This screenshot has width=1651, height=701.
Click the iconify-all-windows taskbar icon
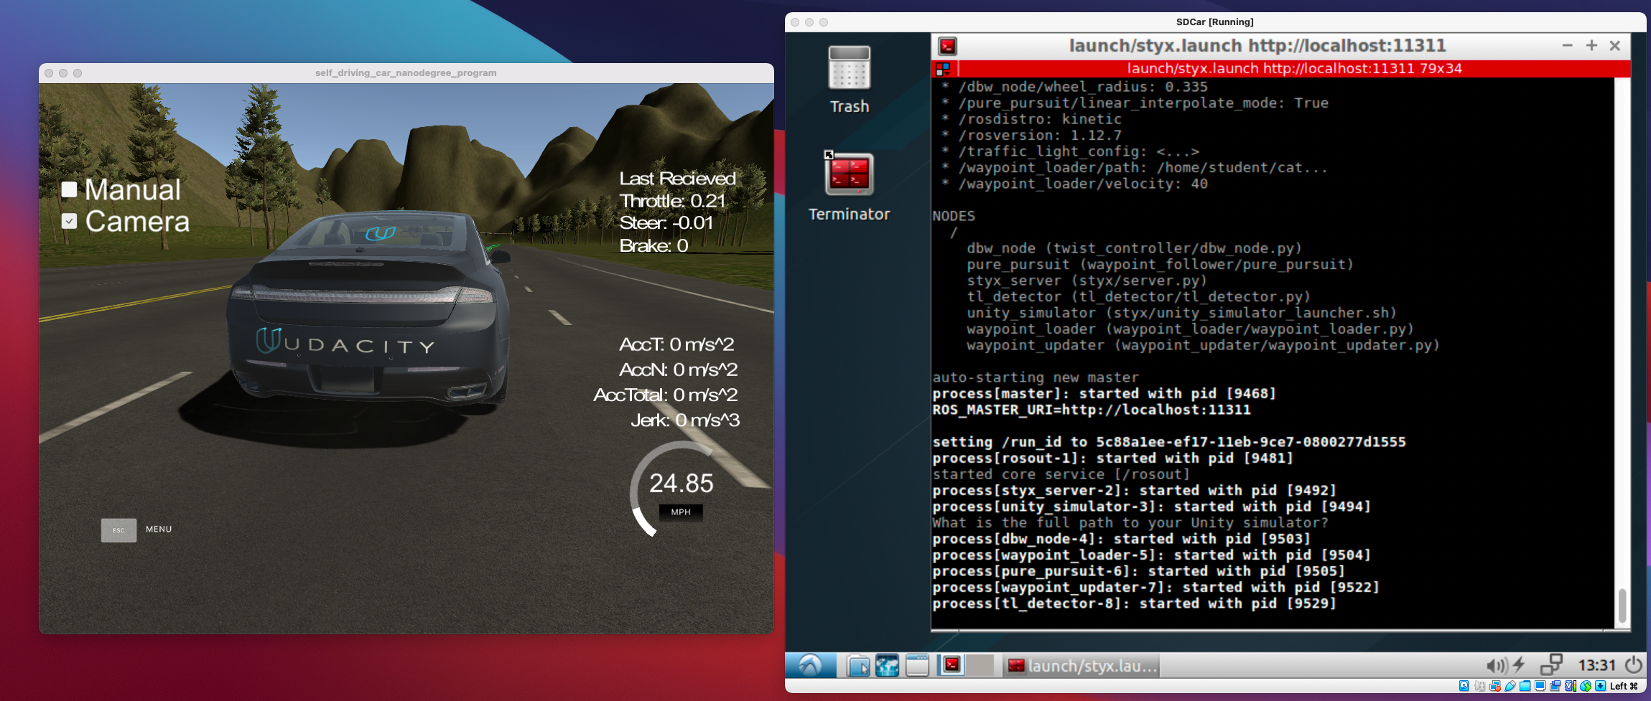917,666
